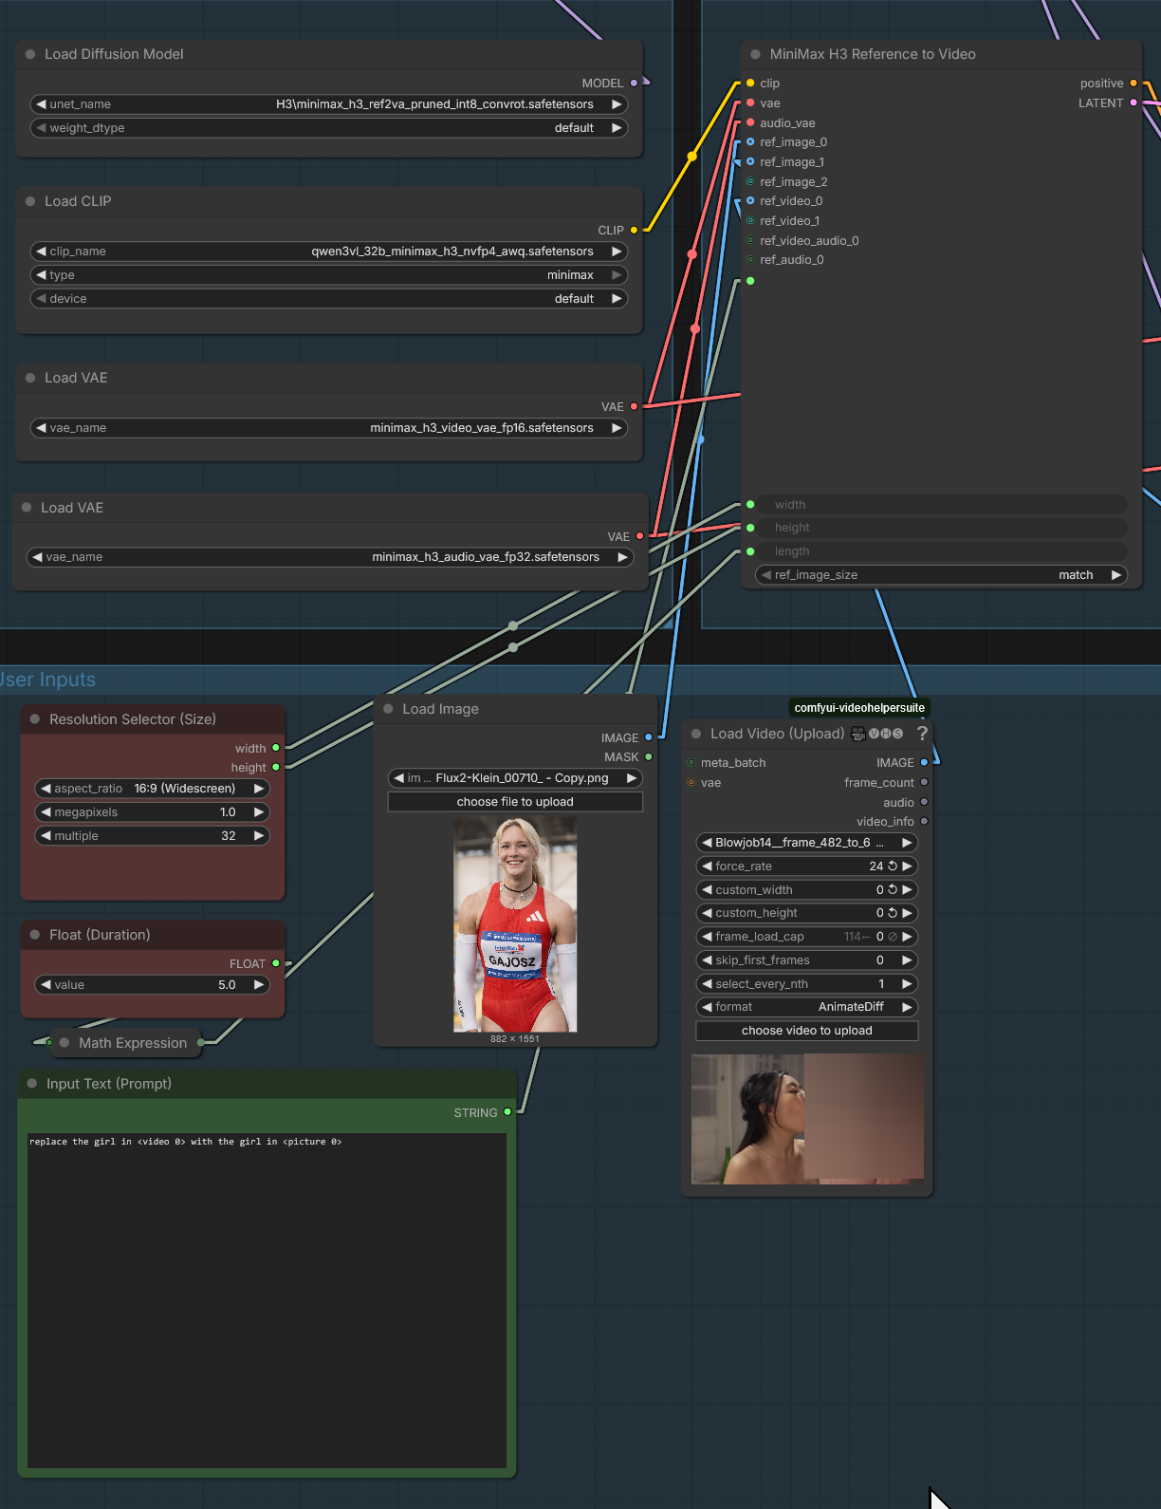This screenshot has height=1509, width=1161.
Task: Click the reset icon beside custom_height value
Action: pos(893,913)
